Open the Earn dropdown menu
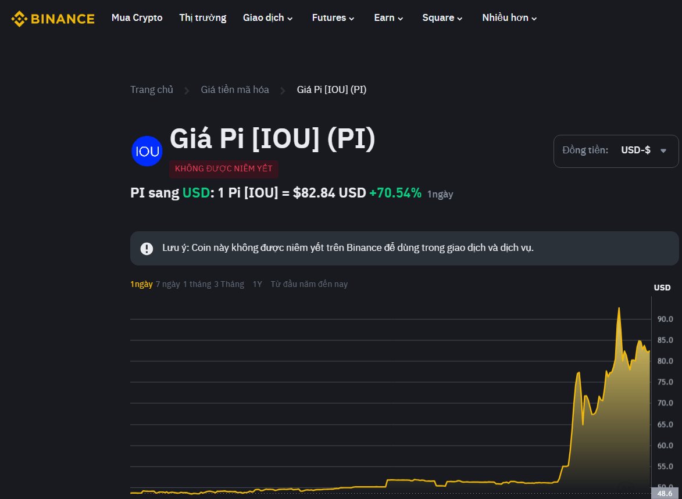This screenshot has height=499, width=682. [x=388, y=18]
